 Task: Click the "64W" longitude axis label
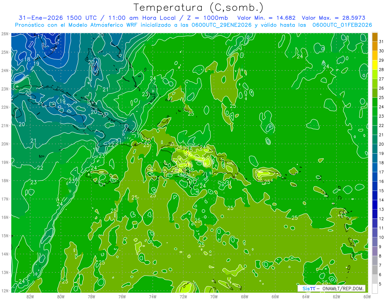pos(306,296)
